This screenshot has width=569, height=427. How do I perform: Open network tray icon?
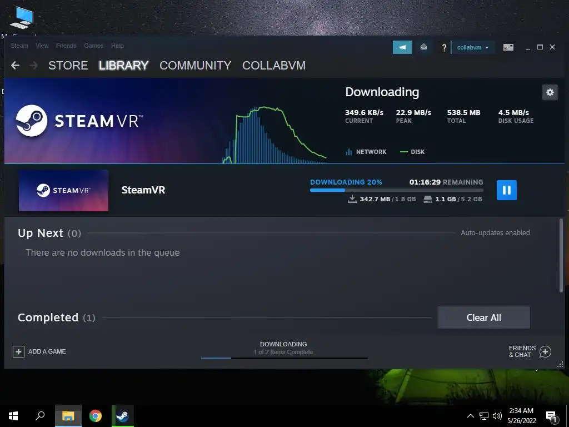tap(484, 416)
